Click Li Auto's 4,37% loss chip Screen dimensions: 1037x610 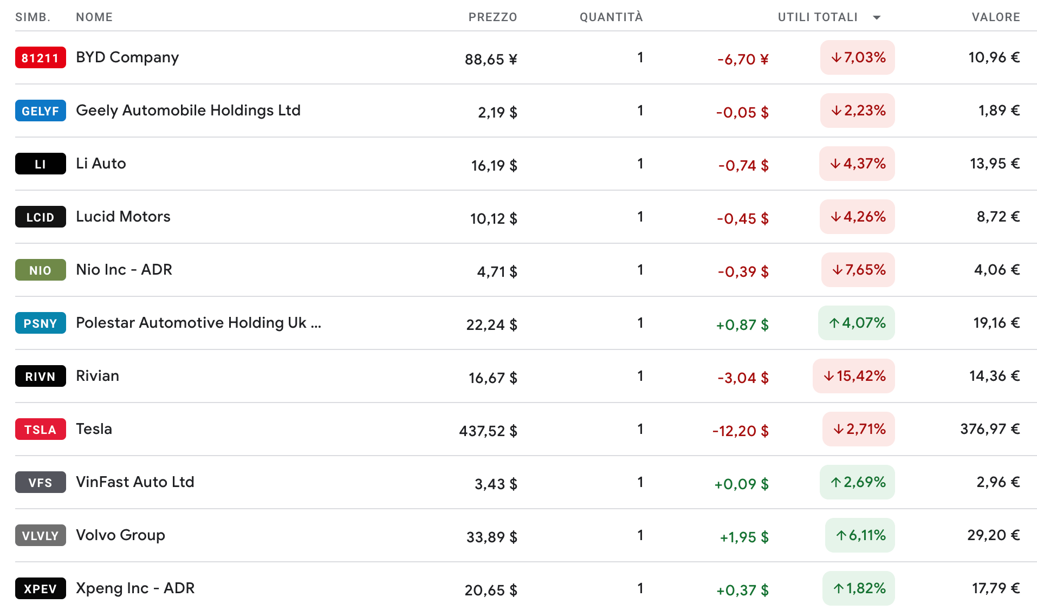pyautogui.click(x=857, y=164)
